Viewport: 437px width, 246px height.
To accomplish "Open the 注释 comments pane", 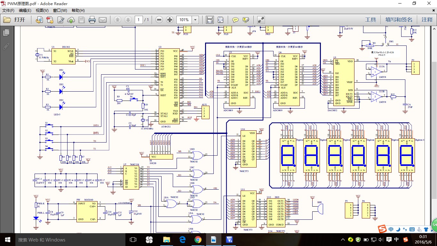I will [427, 20].
